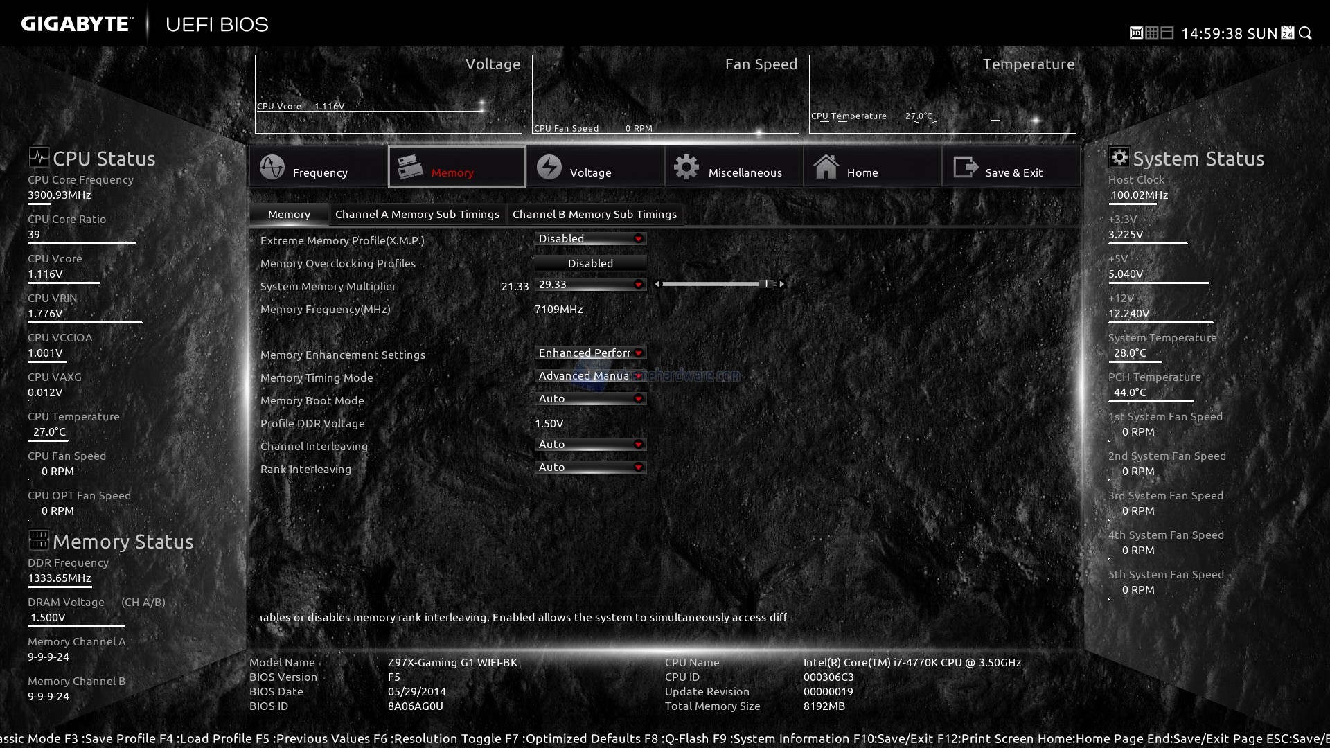Image resolution: width=1330 pixels, height=748 pixels.
Task: Switch to Channel A Memory Sub Timings tab
Action: click(x=417, y=215)
